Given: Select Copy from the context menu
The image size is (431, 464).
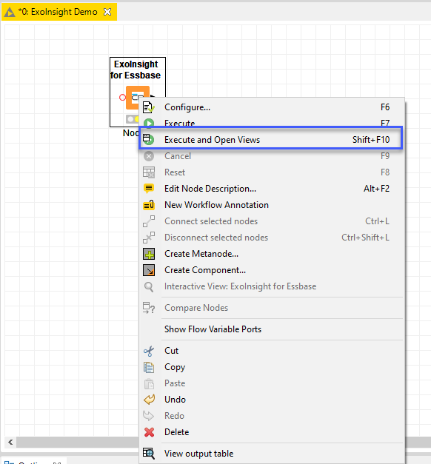Looking at the screenshot, I should 271,367.
